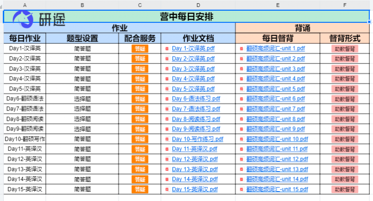Click PDF icon beside 翻硕高频词汇-unit 6.pdf
This screenshot has width=373, height=201.
tap(242, 99)
